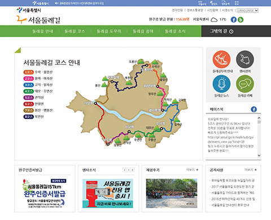Click the 전자민원 link in the top utility row
This screenshot has height=220, width=271.
click(177, 10)
